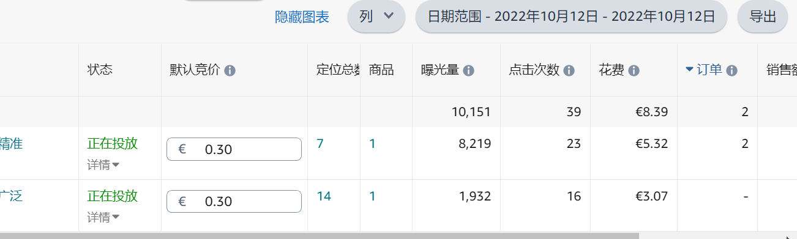
Task: Click the total spend value €8.39
Action: click(x=652, y=112)
